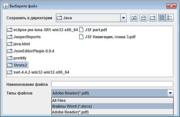Switch to details view mode
The width and height of the screenshot is (180, 117).
[170, 18]
